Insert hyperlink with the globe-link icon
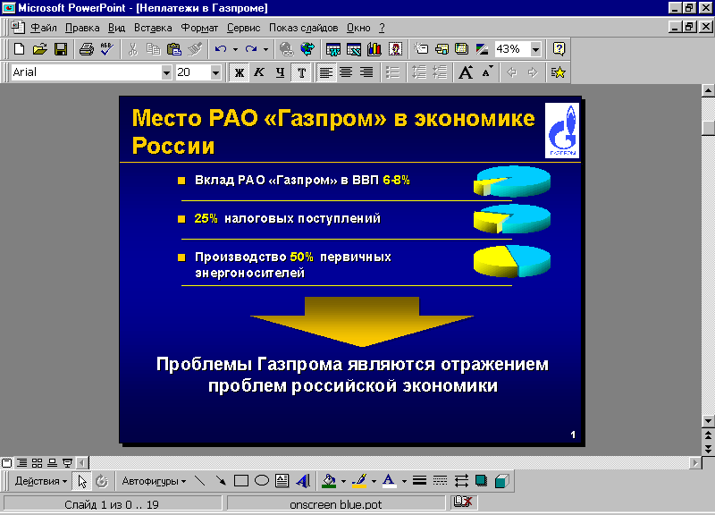 click(x=286, y=49)
